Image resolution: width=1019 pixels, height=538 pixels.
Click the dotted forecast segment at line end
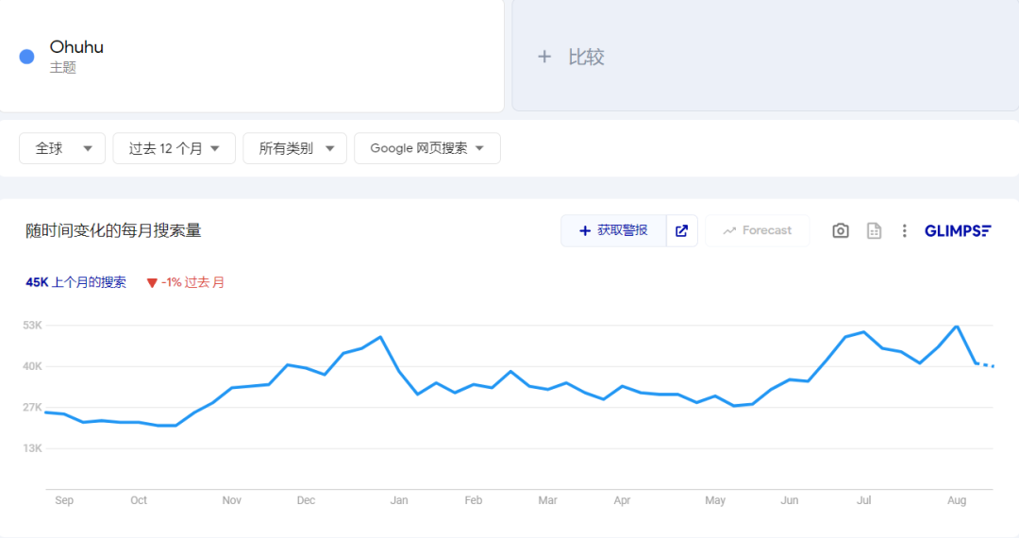tap(986, 364)
